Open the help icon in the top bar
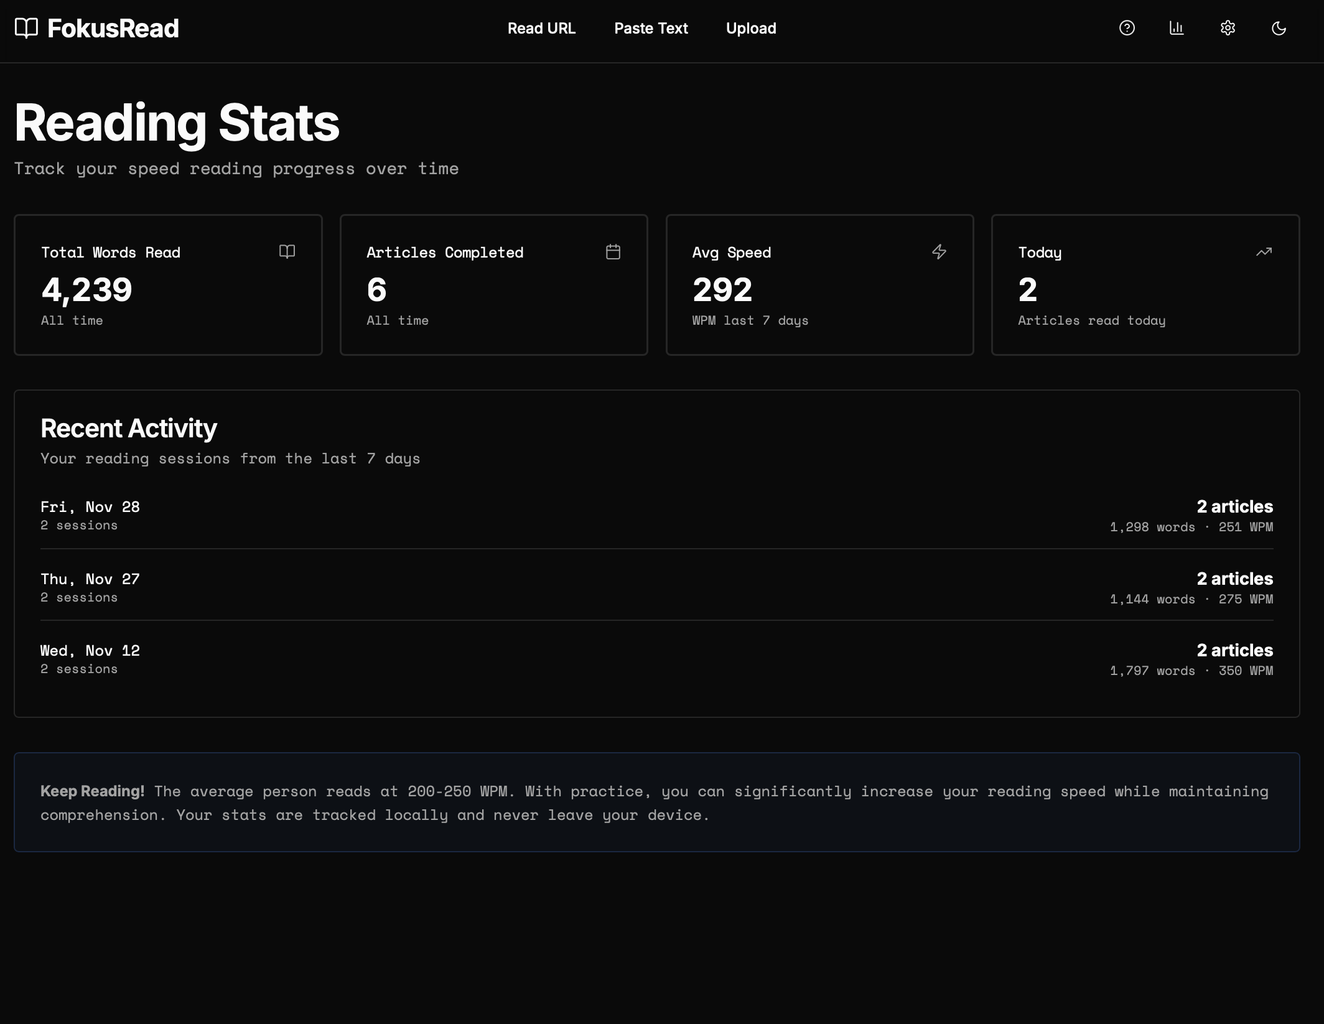The width and height of the screenshot is (1324, 1024). tap(1127, 28)
